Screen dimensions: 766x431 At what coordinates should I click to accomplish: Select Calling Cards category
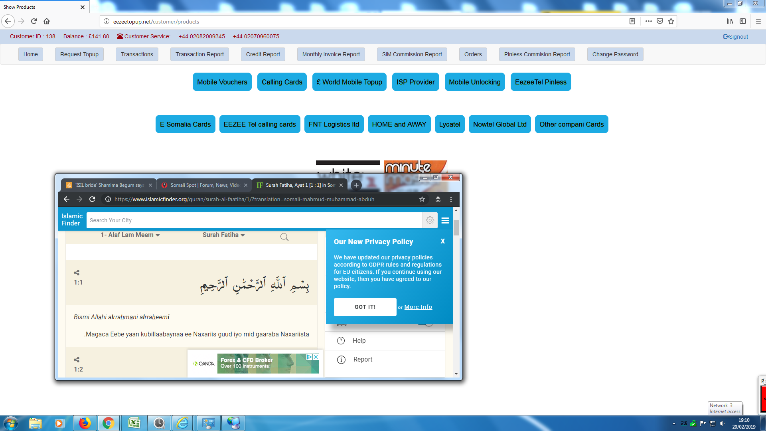pos(282,82)
